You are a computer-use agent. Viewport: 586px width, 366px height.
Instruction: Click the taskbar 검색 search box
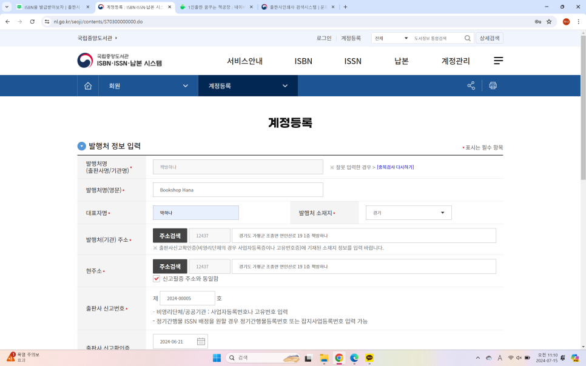click(263, 358)
